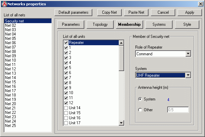205x137 pixels.
Task: Uncheck the Repeater unit checkbox
Action: point(66,43)
